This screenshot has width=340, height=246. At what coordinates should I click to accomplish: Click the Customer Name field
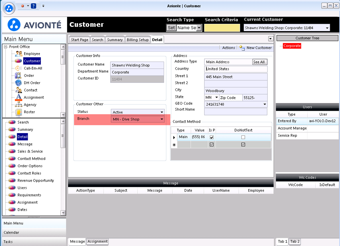(x=137, y=65)
